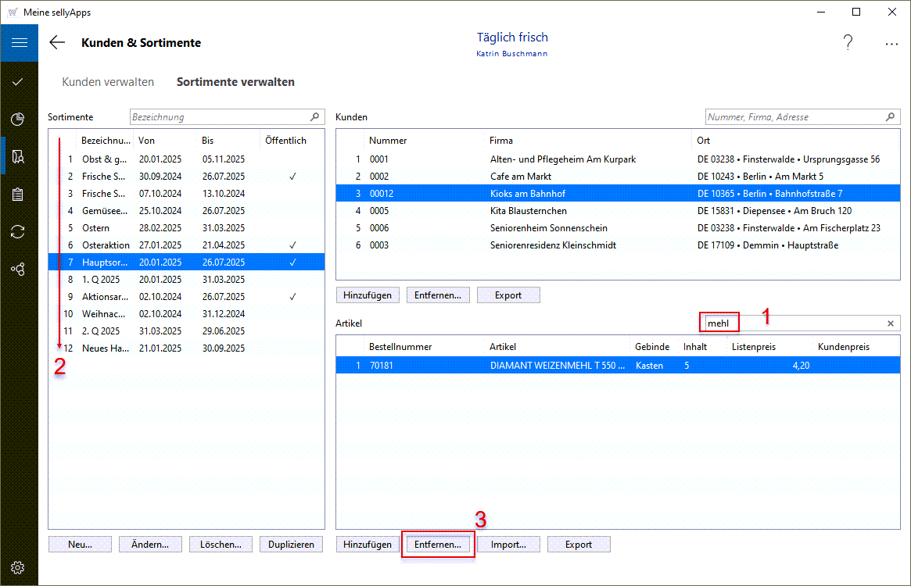This screenshot has height=586, width=911.
Task: Select the Sortimente verwalten tab
Action: pyautogui.click(x=235, y=82)
